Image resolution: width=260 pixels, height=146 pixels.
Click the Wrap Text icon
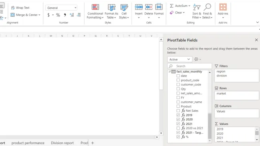[x=13, y=8]
